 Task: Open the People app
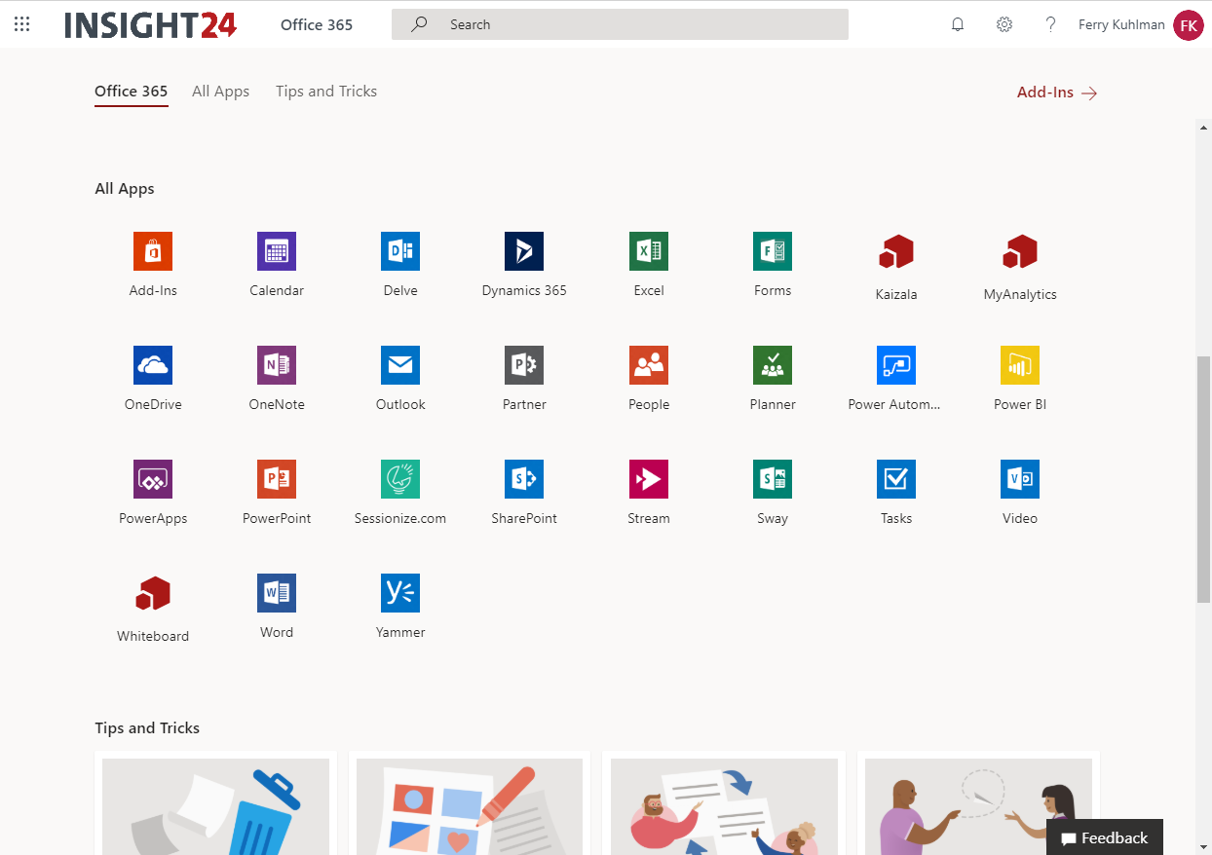(649, 365)
